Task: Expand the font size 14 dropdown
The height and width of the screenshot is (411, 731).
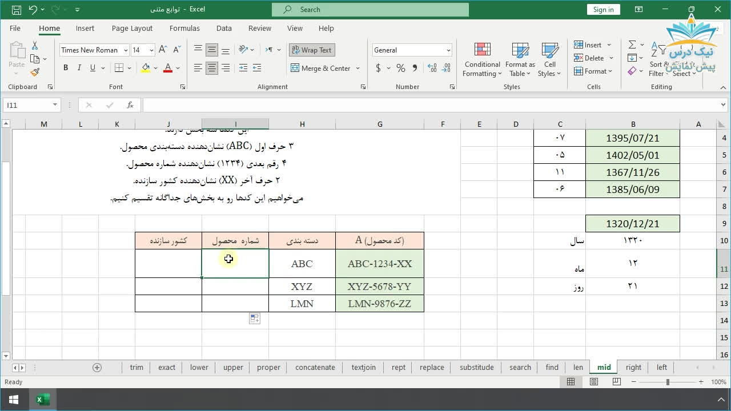Action: coord(151,50)
